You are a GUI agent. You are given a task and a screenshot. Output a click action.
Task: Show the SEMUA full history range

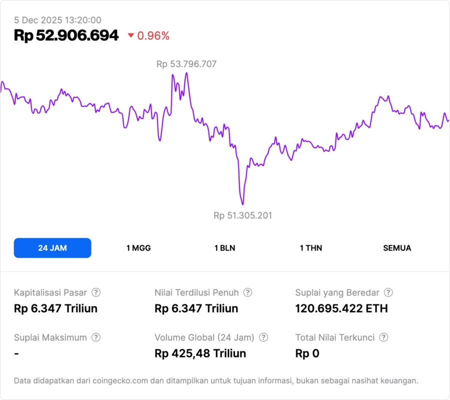coord(397,248)
